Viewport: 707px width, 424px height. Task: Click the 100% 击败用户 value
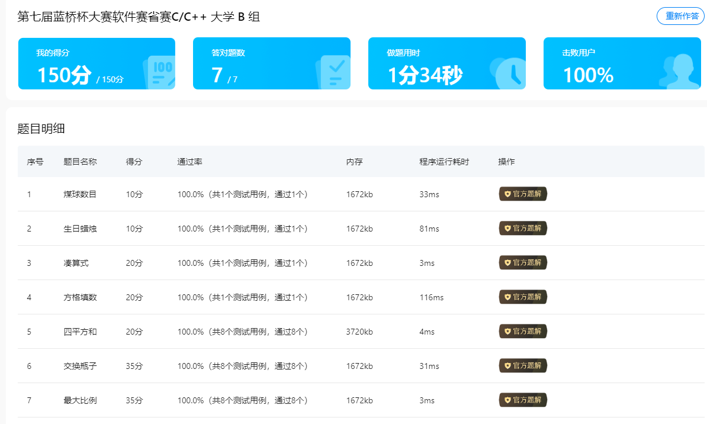(x=588, y=75)
